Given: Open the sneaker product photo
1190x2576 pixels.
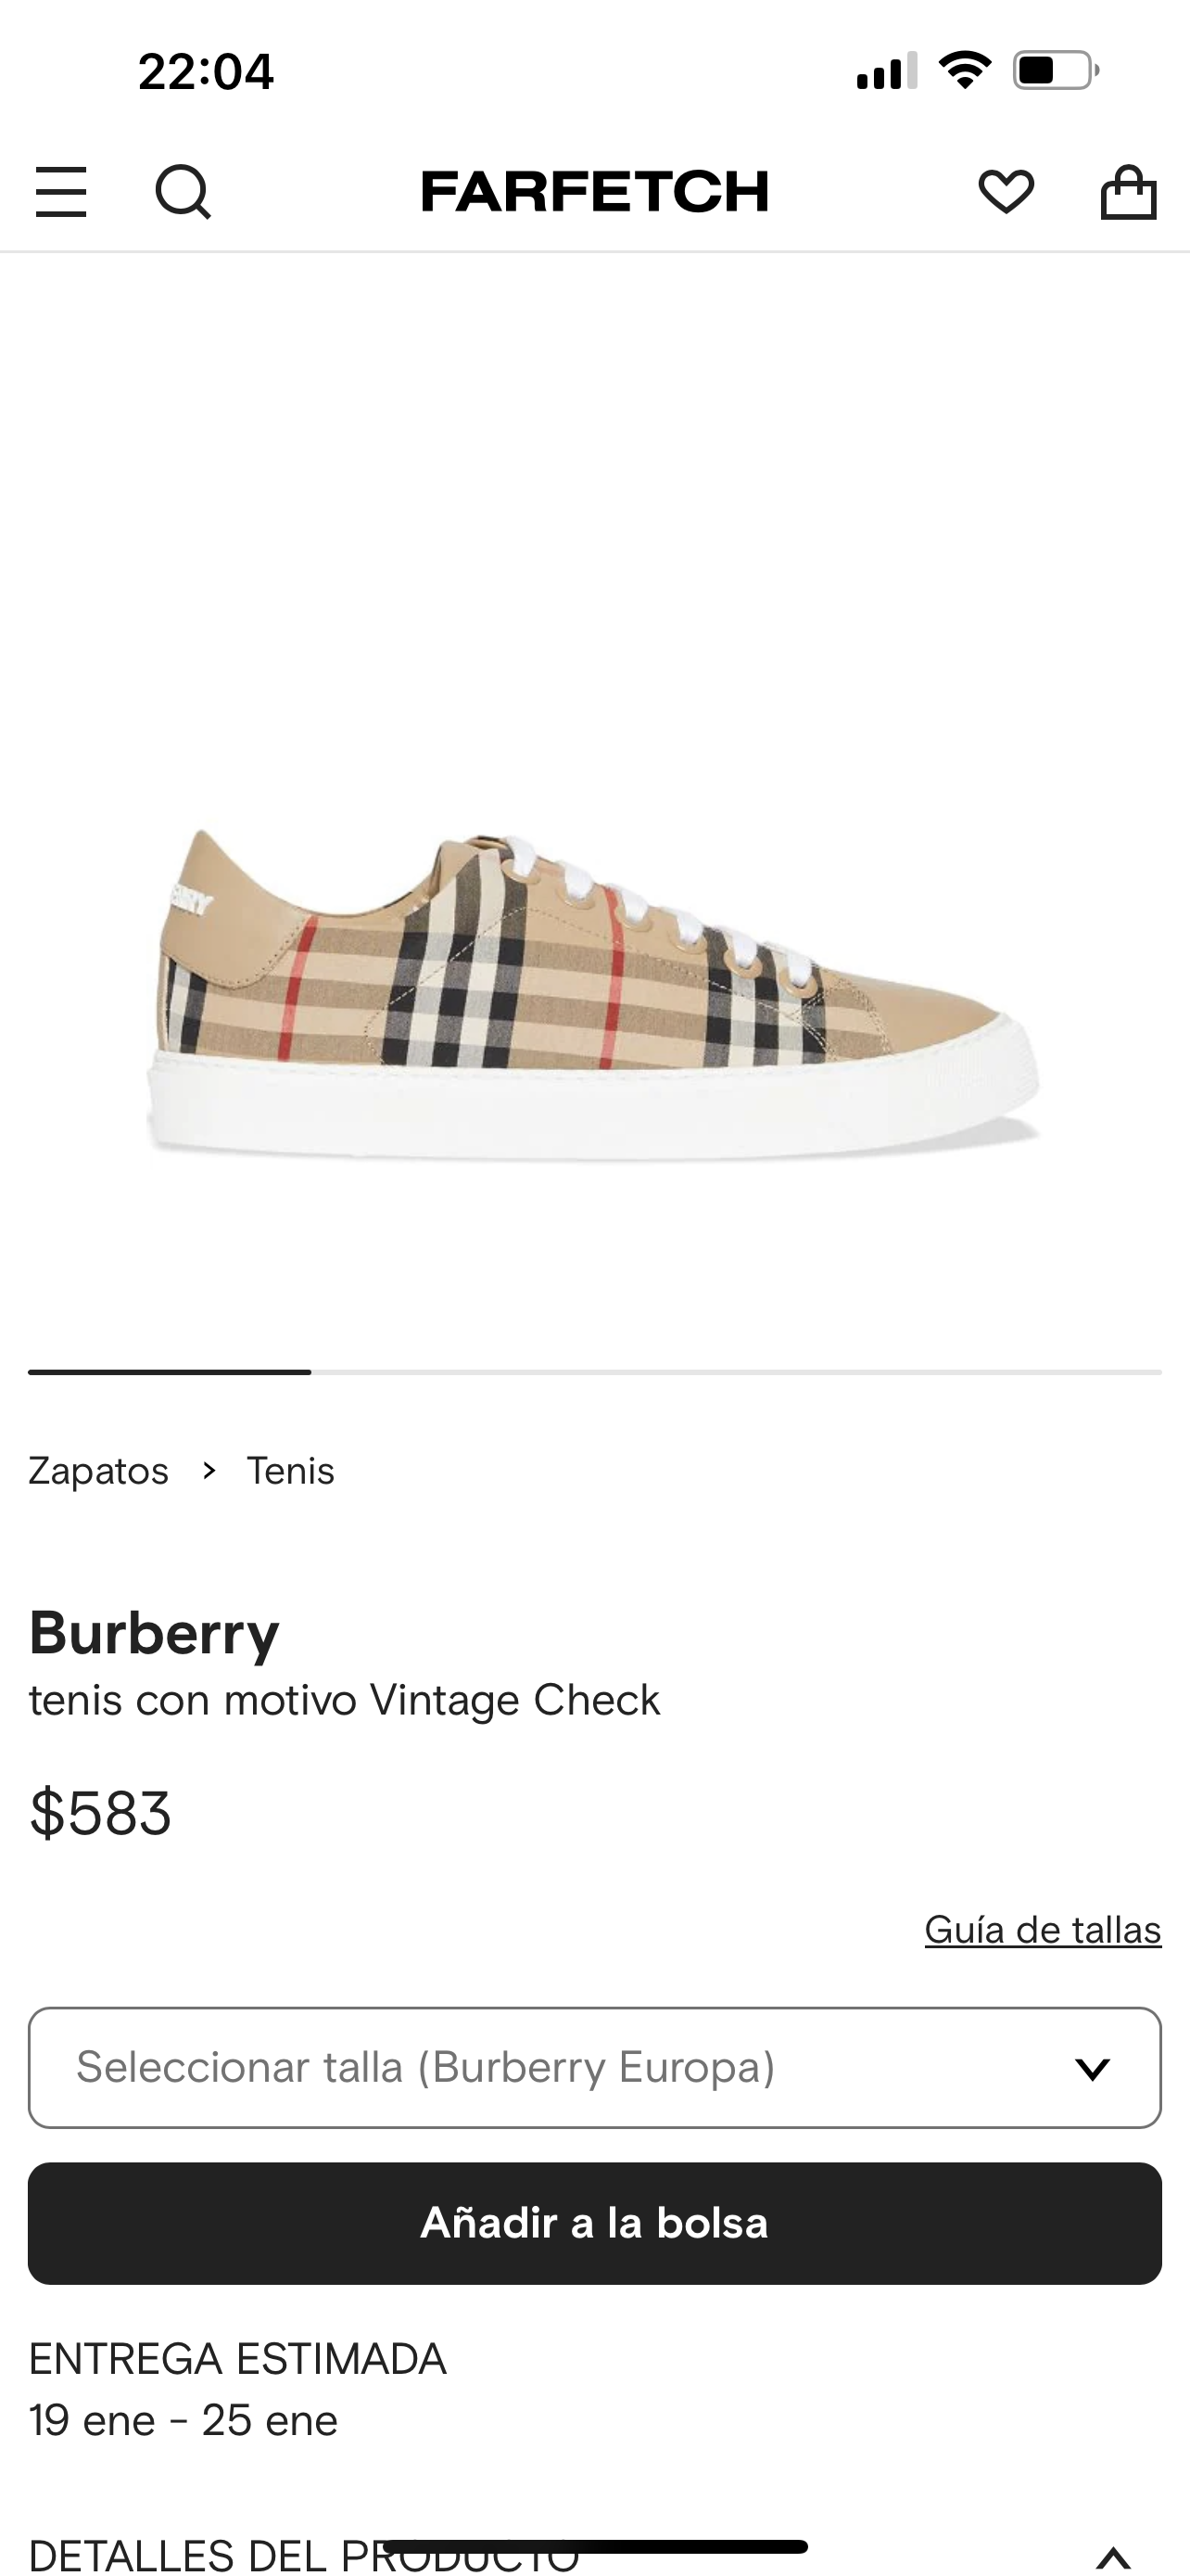Looking at the screenshot, I should [594, 1000].
